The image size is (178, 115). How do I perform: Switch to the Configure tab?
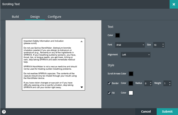(54, 17)
